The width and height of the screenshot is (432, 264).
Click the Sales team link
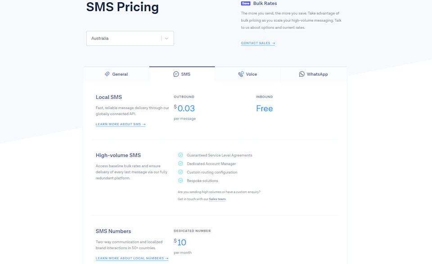pyautogui.click(x=217, y=199)
